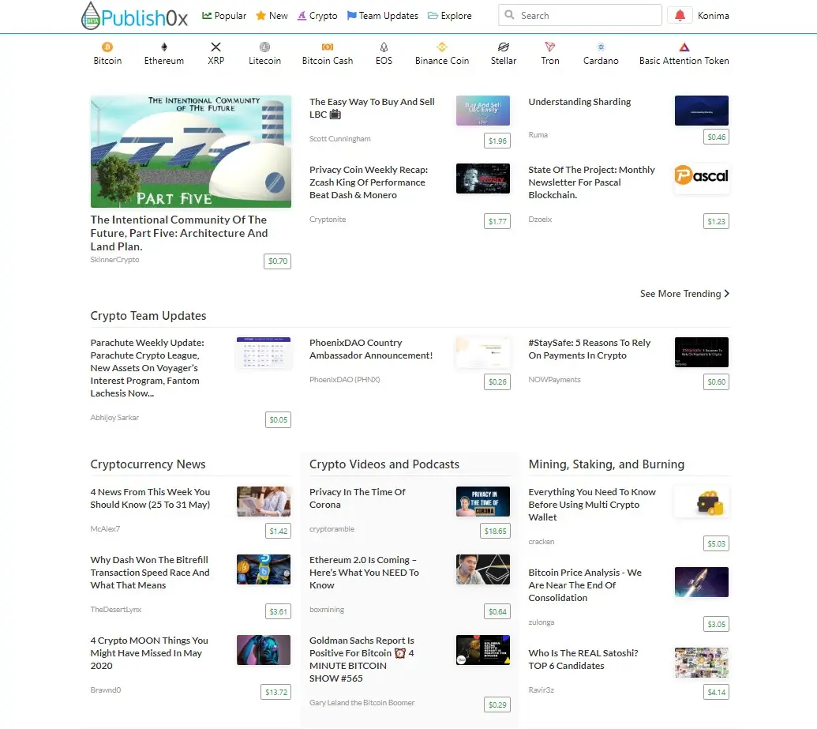Click the Ethereum 2.0 video thumbnail
Viewport: 817px width, 729px height.
pyautogui.click(x=482, y=569)
